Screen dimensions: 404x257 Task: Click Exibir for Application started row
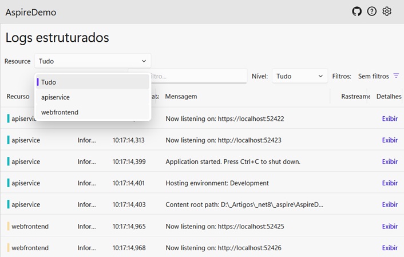coord(390,161)
